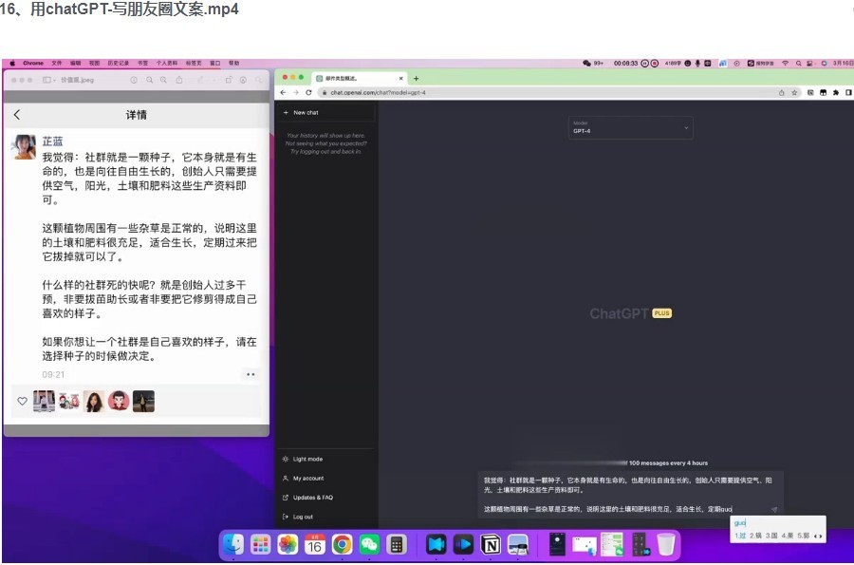Open My account settings in ChatGPT sidebar
This screenshot has width=854, height=565.
(308, 478)
